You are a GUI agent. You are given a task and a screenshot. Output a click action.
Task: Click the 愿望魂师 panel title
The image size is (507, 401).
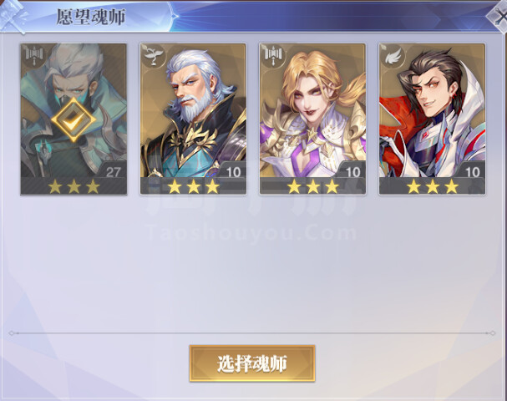click(x=91, y=17)
